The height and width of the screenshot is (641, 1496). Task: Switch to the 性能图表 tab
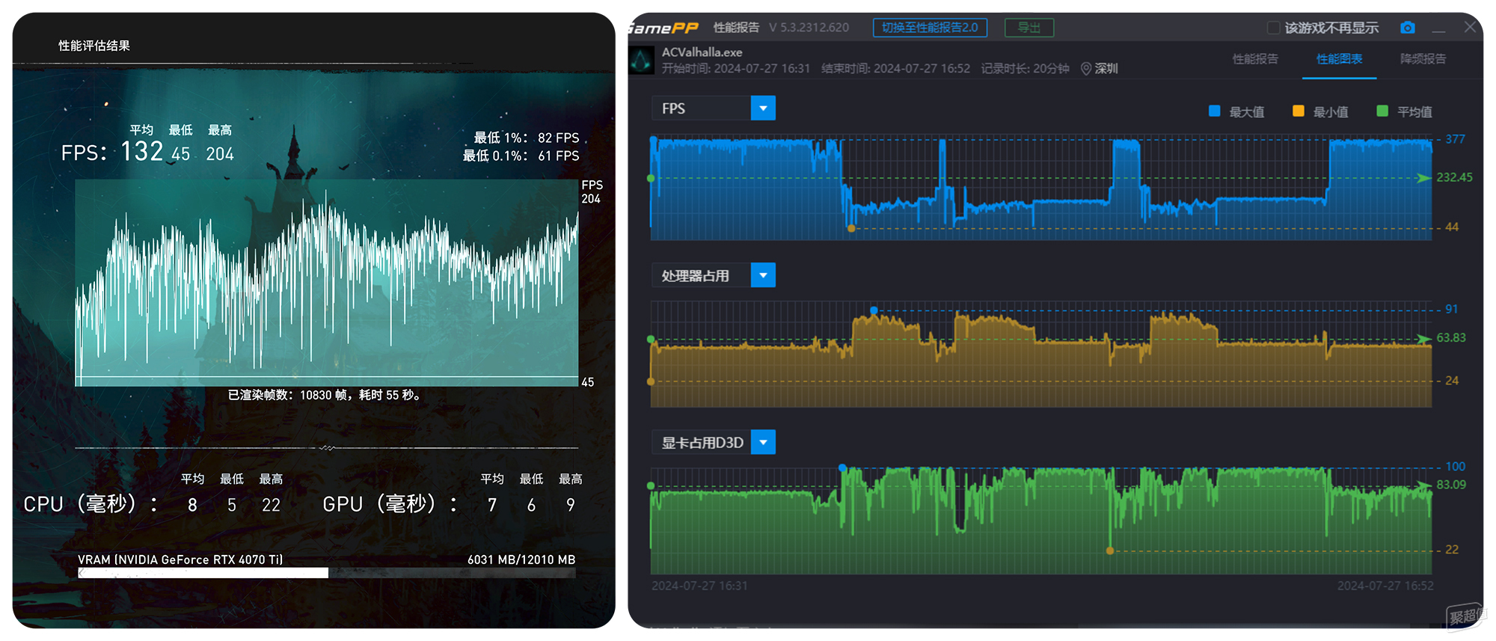(x=1339, y=59)
